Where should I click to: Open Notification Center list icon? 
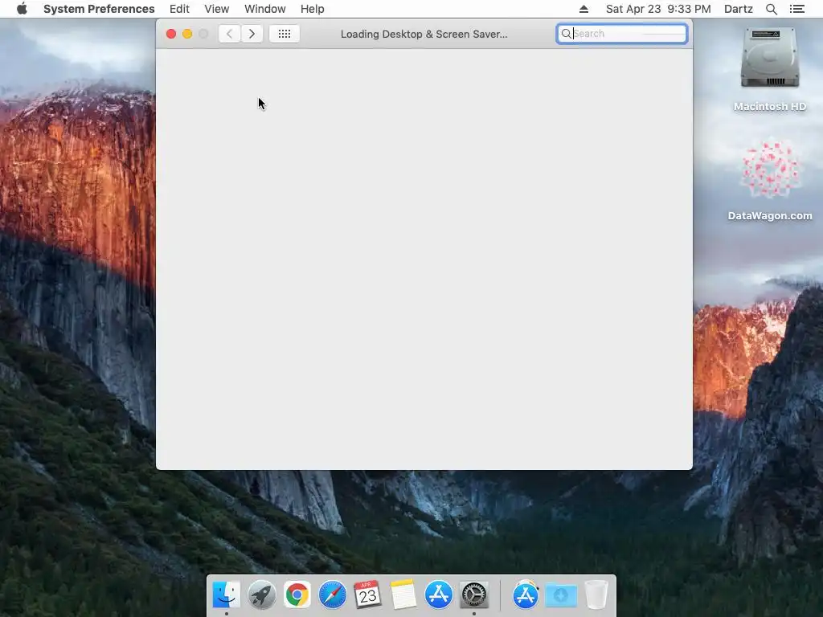click(x=796, y=9)
